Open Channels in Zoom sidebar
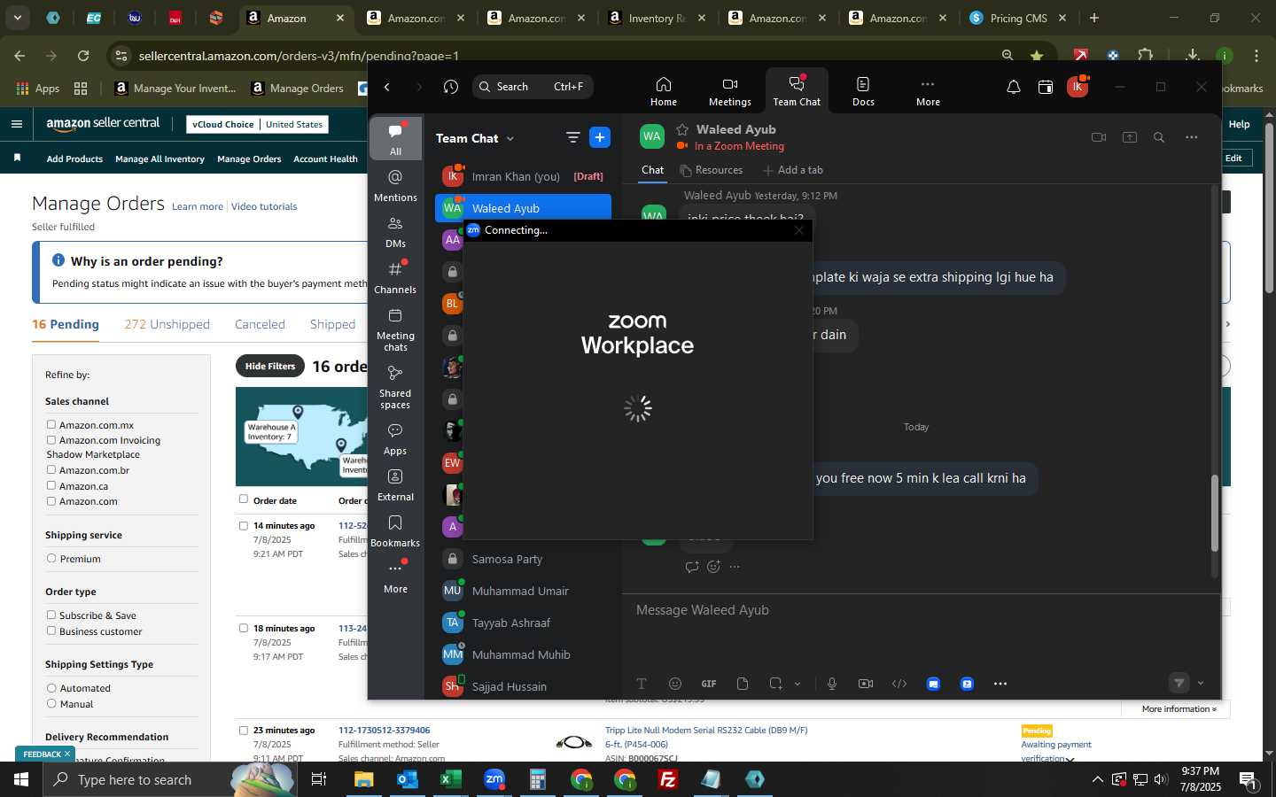The width and height of the screenshot is (1276, 797). 395,278
